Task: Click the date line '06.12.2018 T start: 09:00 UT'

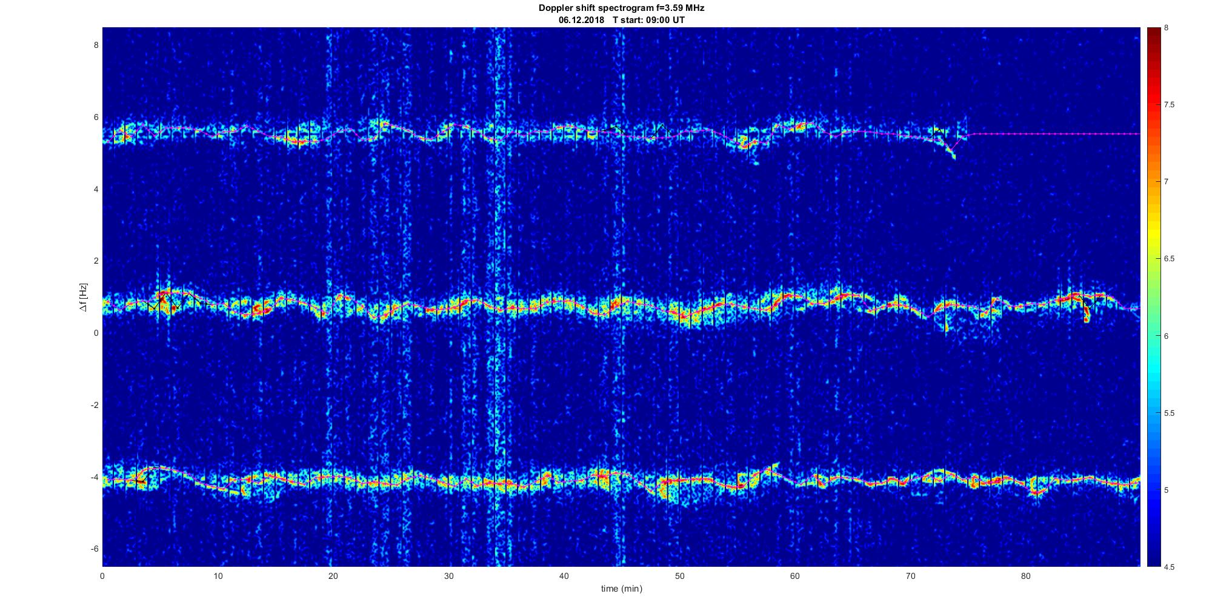Action: coord(621,20)
